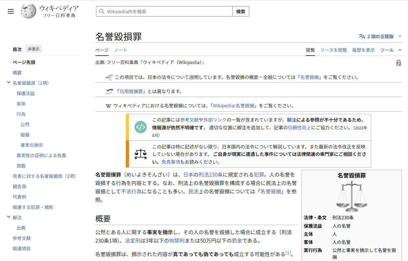Click the magnifier icon in search box

click(102, 12)
